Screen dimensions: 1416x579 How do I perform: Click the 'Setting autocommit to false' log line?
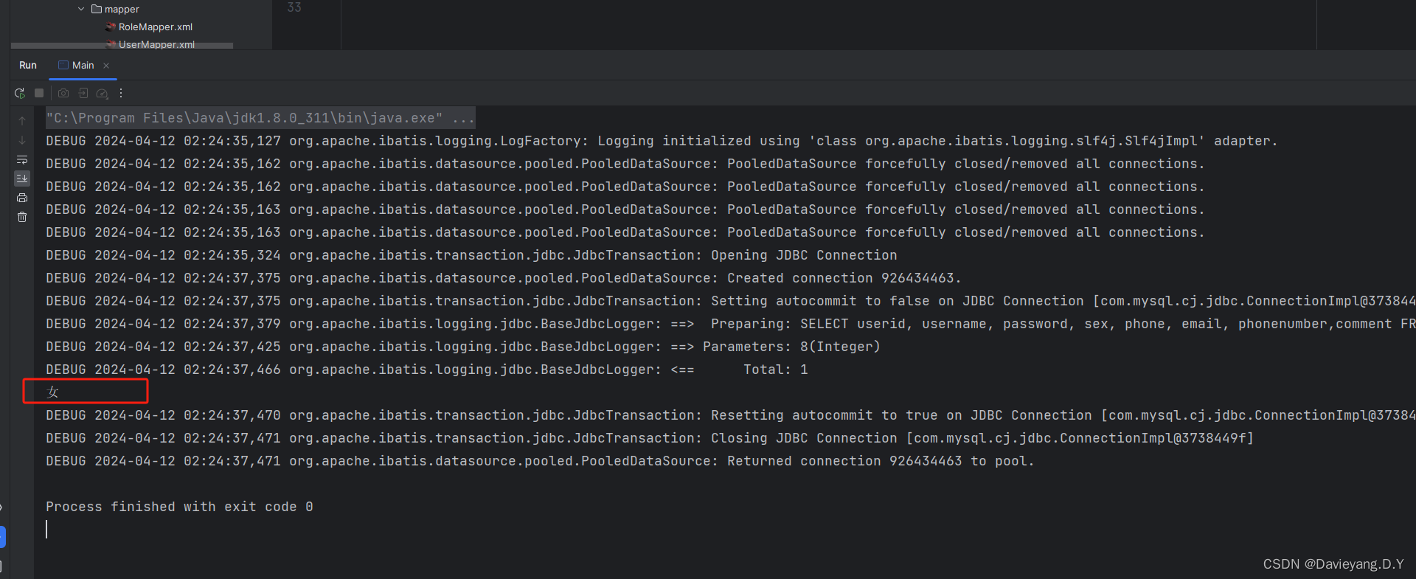tap(730, 301)
